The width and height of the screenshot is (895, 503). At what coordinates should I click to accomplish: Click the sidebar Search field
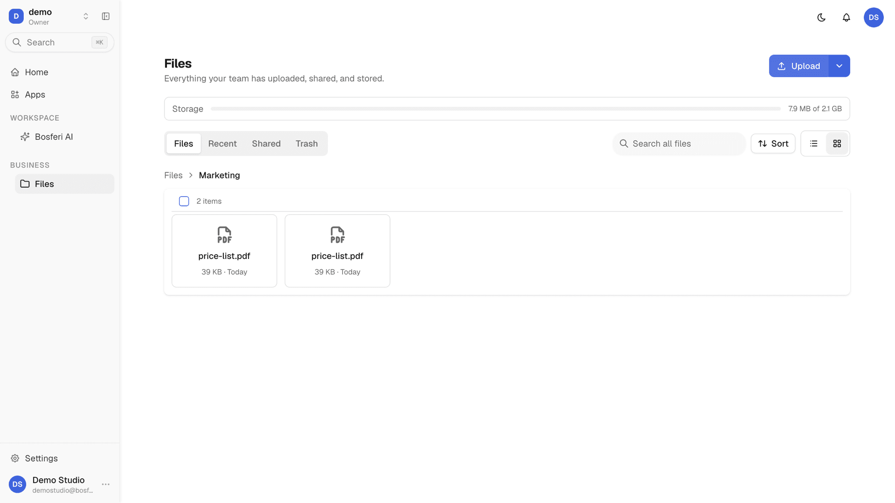60,42
